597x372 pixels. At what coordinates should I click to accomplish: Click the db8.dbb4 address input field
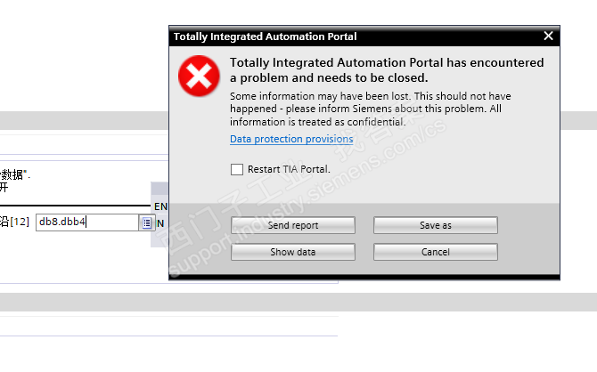(x=86, y=222)
